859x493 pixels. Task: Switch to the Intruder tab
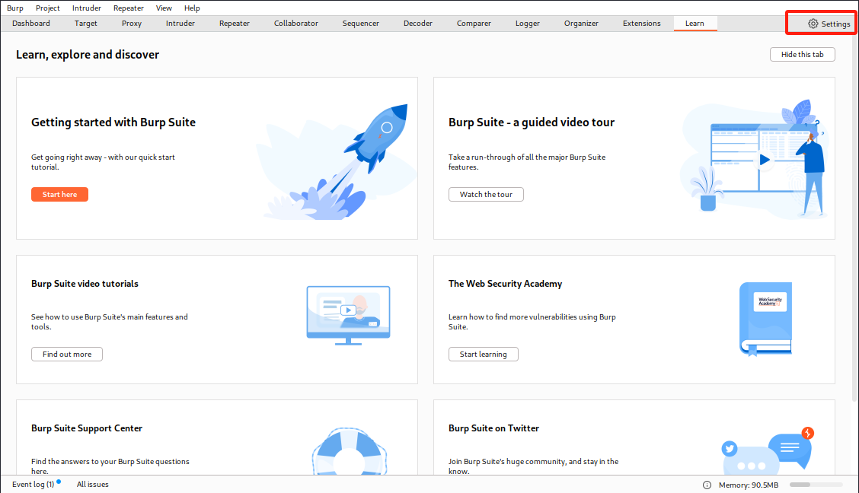[180, 24]
